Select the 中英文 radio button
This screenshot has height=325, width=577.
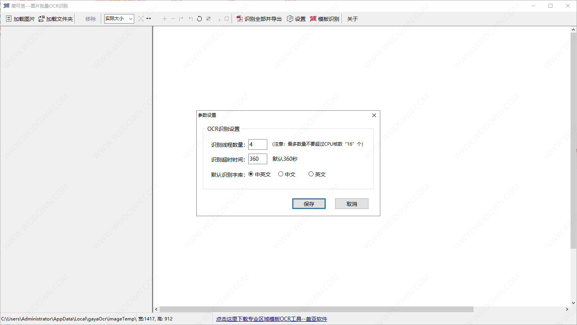coord(260,174)
